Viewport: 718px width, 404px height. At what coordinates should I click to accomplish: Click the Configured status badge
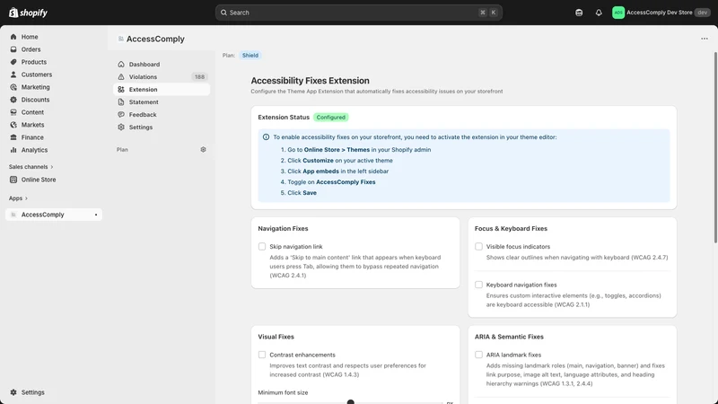(x=330, y=118)
